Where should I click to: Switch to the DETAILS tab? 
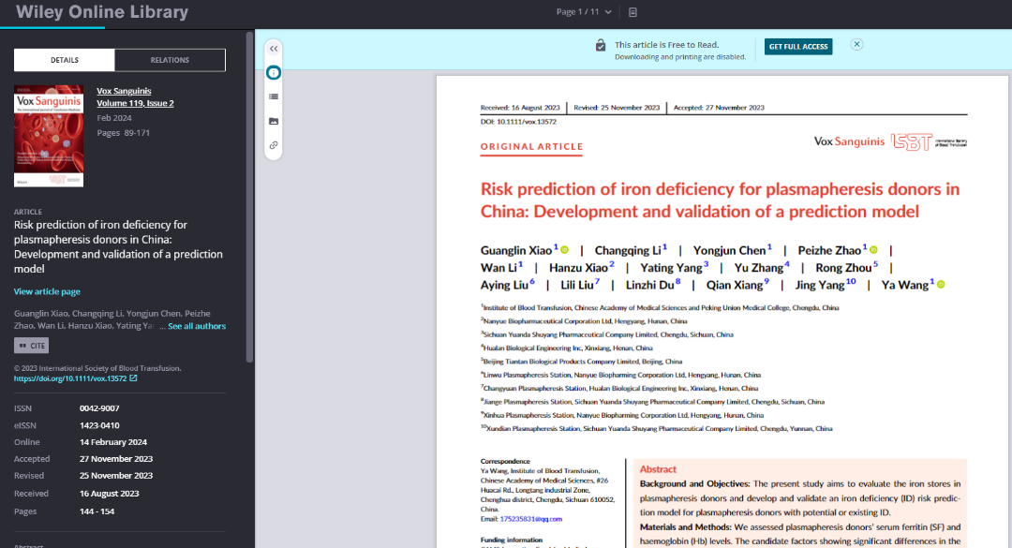[x=65, y=60]
